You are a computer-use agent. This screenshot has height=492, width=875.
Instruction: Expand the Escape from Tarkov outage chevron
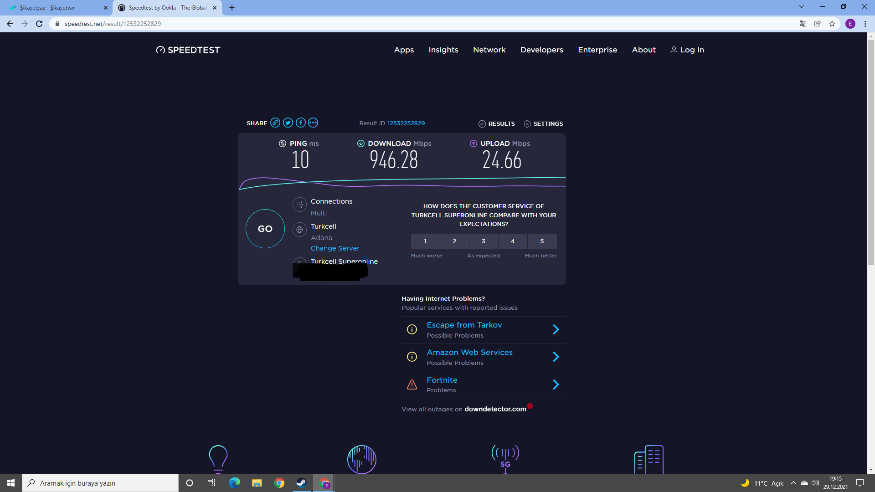[556, 329]
